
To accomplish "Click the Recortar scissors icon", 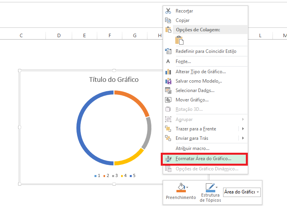I will pos(168,11).
